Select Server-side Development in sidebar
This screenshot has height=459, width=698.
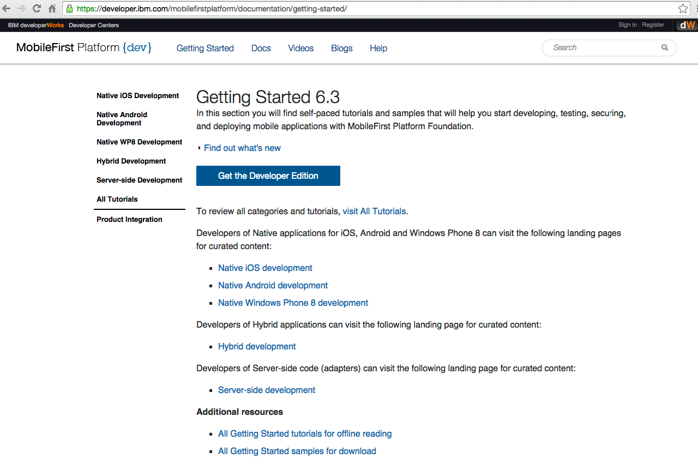click(x=140, y=180)
